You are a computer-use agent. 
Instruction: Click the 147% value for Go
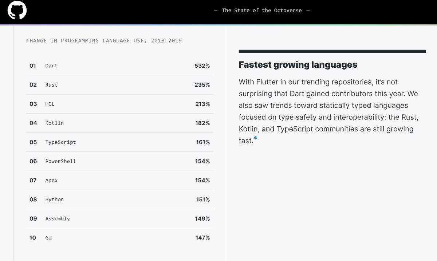pyautogui.click(x=202, y=238)
